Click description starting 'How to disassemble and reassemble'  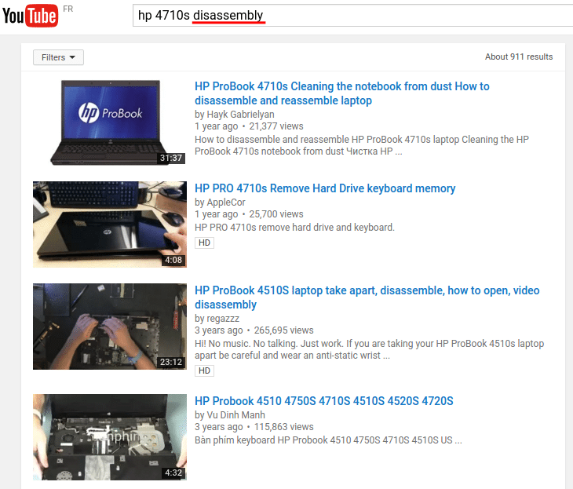pyautogui.click(x=361, y=145)
